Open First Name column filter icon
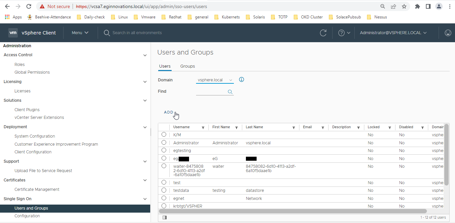This screenshot has height=223, width=455. [x=237, y=128]
